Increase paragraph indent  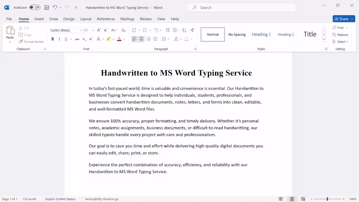[x=175, y=30]
